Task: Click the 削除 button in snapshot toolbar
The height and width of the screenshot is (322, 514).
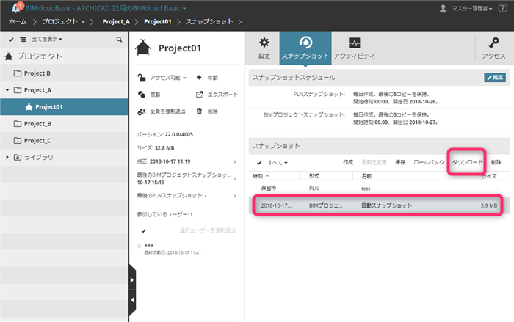Action: pos(496,162)
